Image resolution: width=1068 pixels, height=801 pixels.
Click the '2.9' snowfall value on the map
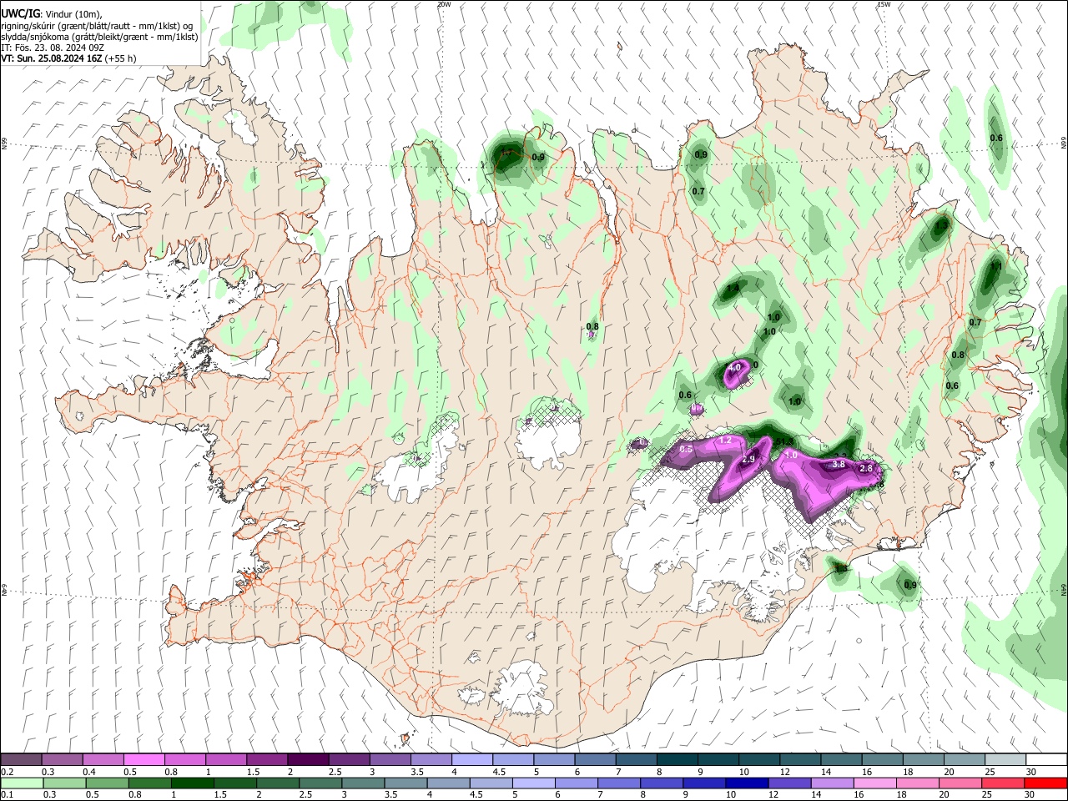click(748, 460)
